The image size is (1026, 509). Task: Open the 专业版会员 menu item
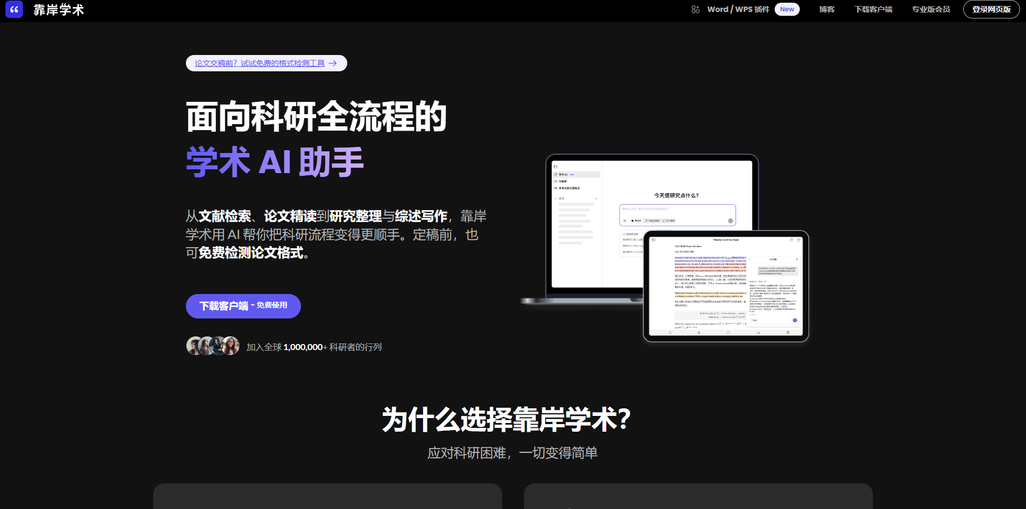click(x=931, y=9)
